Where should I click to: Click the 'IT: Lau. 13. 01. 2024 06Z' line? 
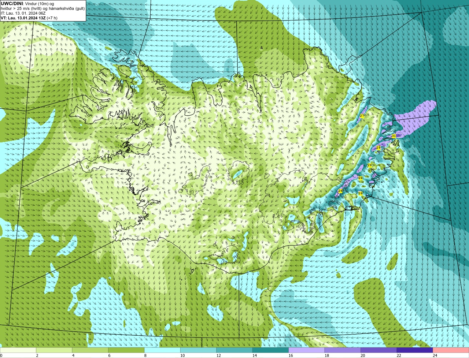pyautogui.click(x=23, y=13)
